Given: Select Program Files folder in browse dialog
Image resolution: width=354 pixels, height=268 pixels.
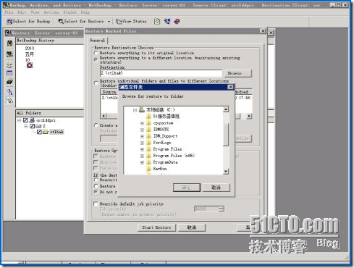Looking at the screenshot, I should [167, 149].
